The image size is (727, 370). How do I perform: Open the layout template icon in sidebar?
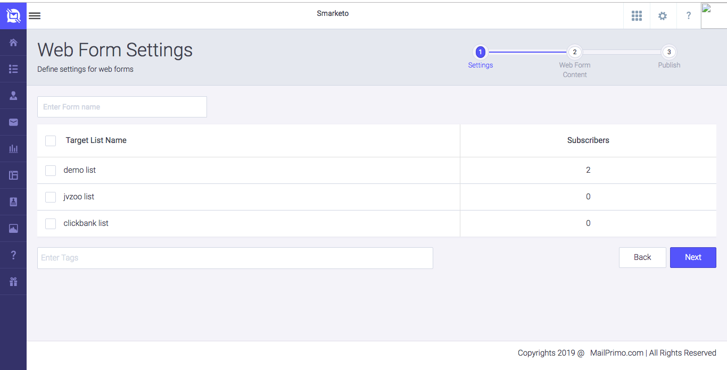coord(13,175)
